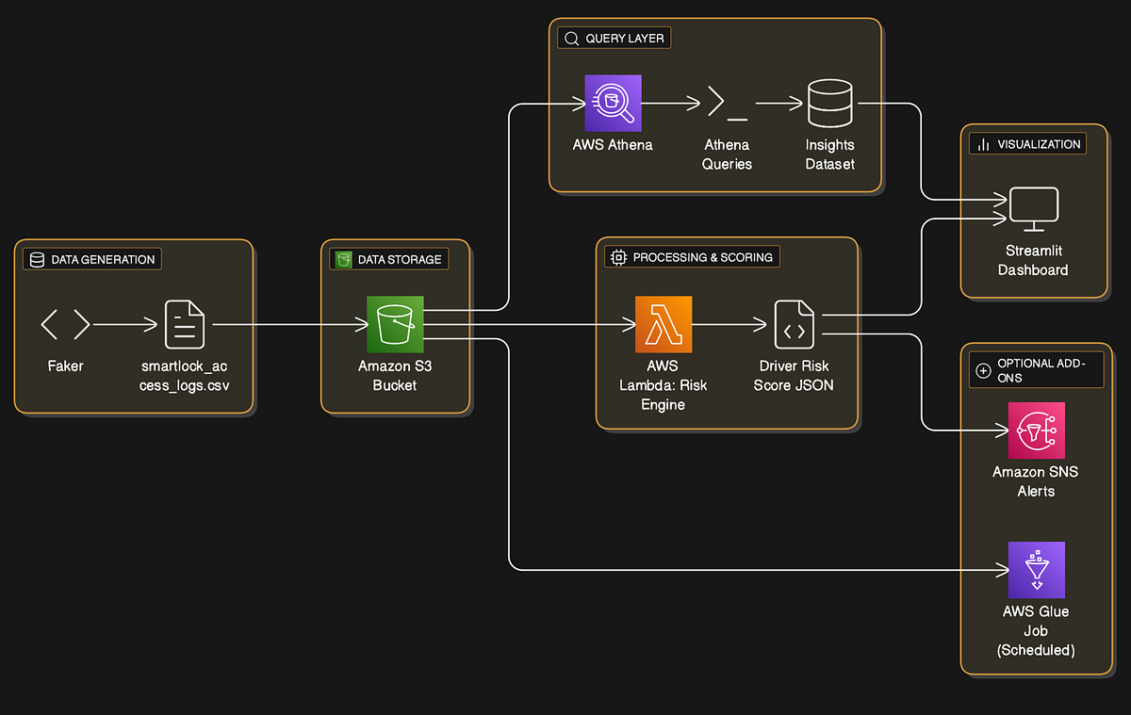Click the Amazon S3 Bucket text label
Screen dimensions: 1131x715
pyautogui.click(x=395, y=375)
